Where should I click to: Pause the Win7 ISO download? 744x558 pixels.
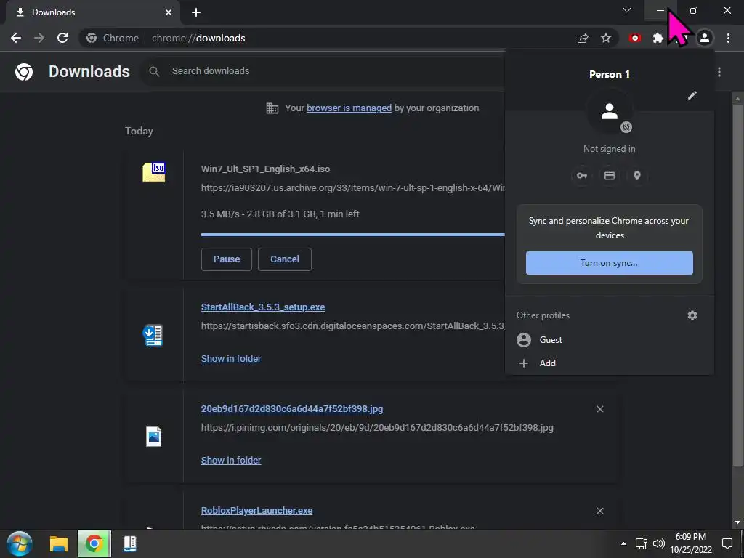(x=227, y=259)
